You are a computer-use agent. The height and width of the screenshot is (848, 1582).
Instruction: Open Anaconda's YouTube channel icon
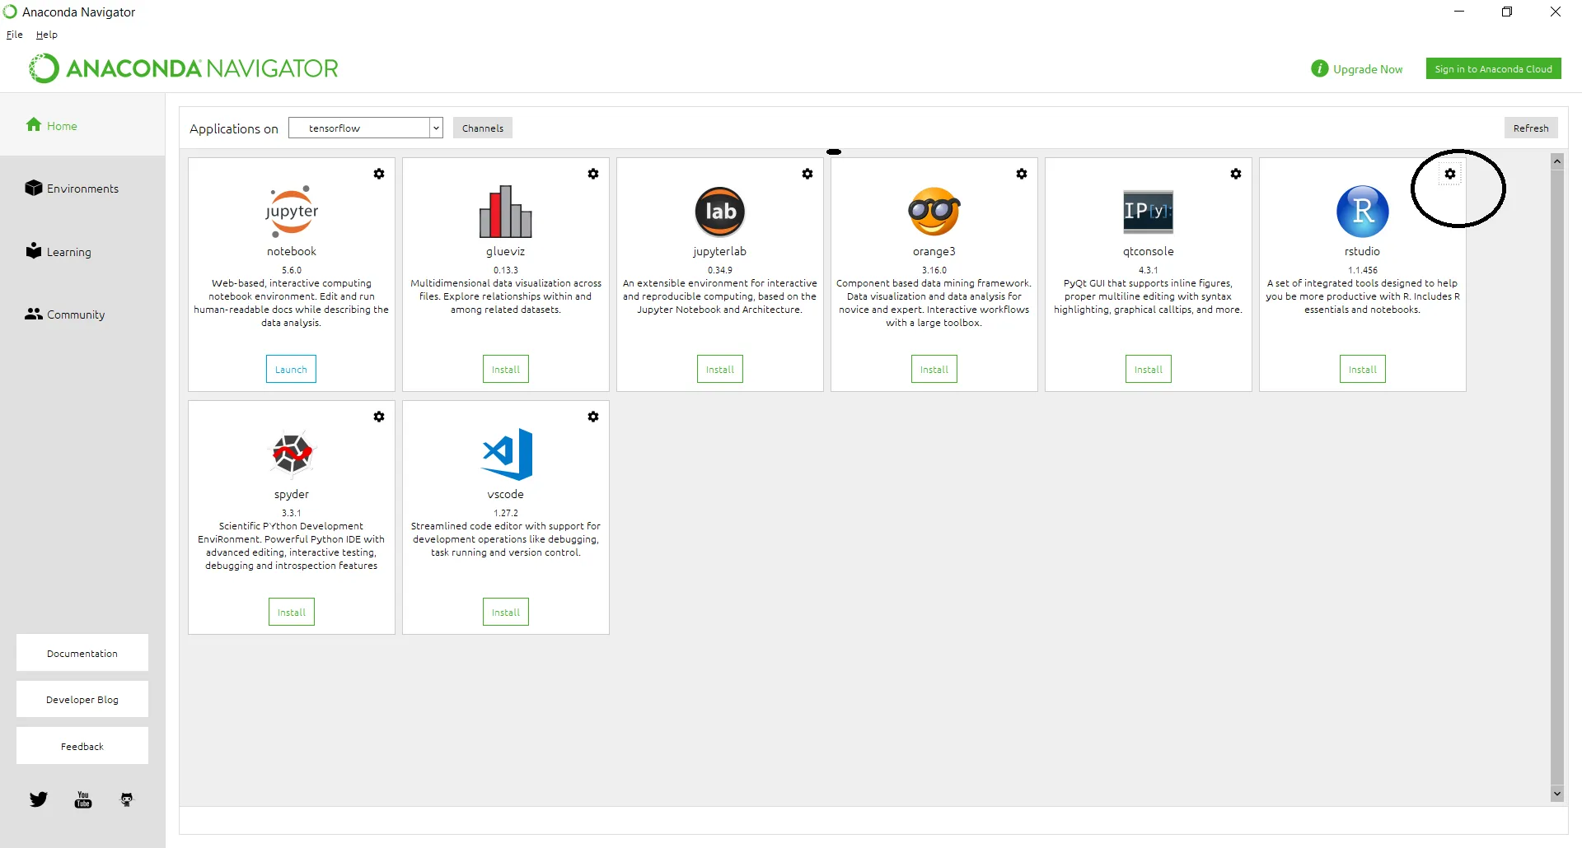(x=83, y=799)
